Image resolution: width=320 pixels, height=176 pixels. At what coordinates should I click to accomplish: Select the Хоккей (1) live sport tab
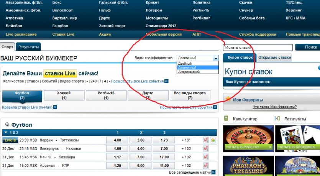[64, 95]
